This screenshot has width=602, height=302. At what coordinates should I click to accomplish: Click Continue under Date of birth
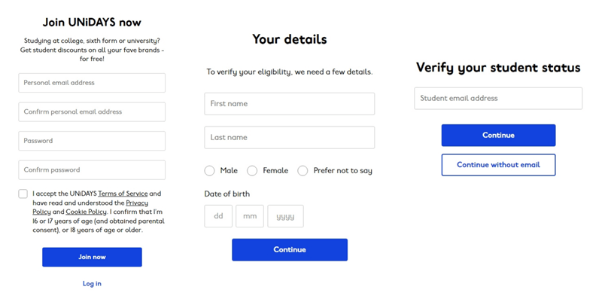(x=289, y=250)
